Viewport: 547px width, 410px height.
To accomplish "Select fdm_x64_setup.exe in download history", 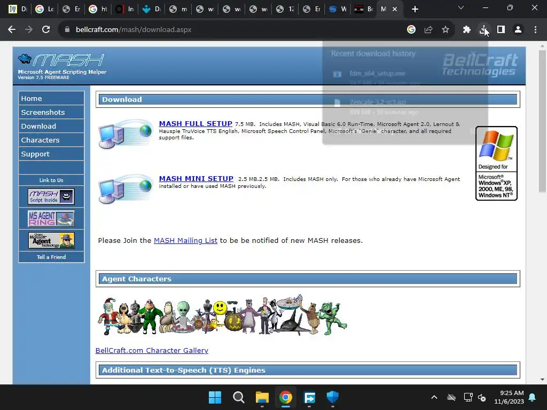I will 377,74.
